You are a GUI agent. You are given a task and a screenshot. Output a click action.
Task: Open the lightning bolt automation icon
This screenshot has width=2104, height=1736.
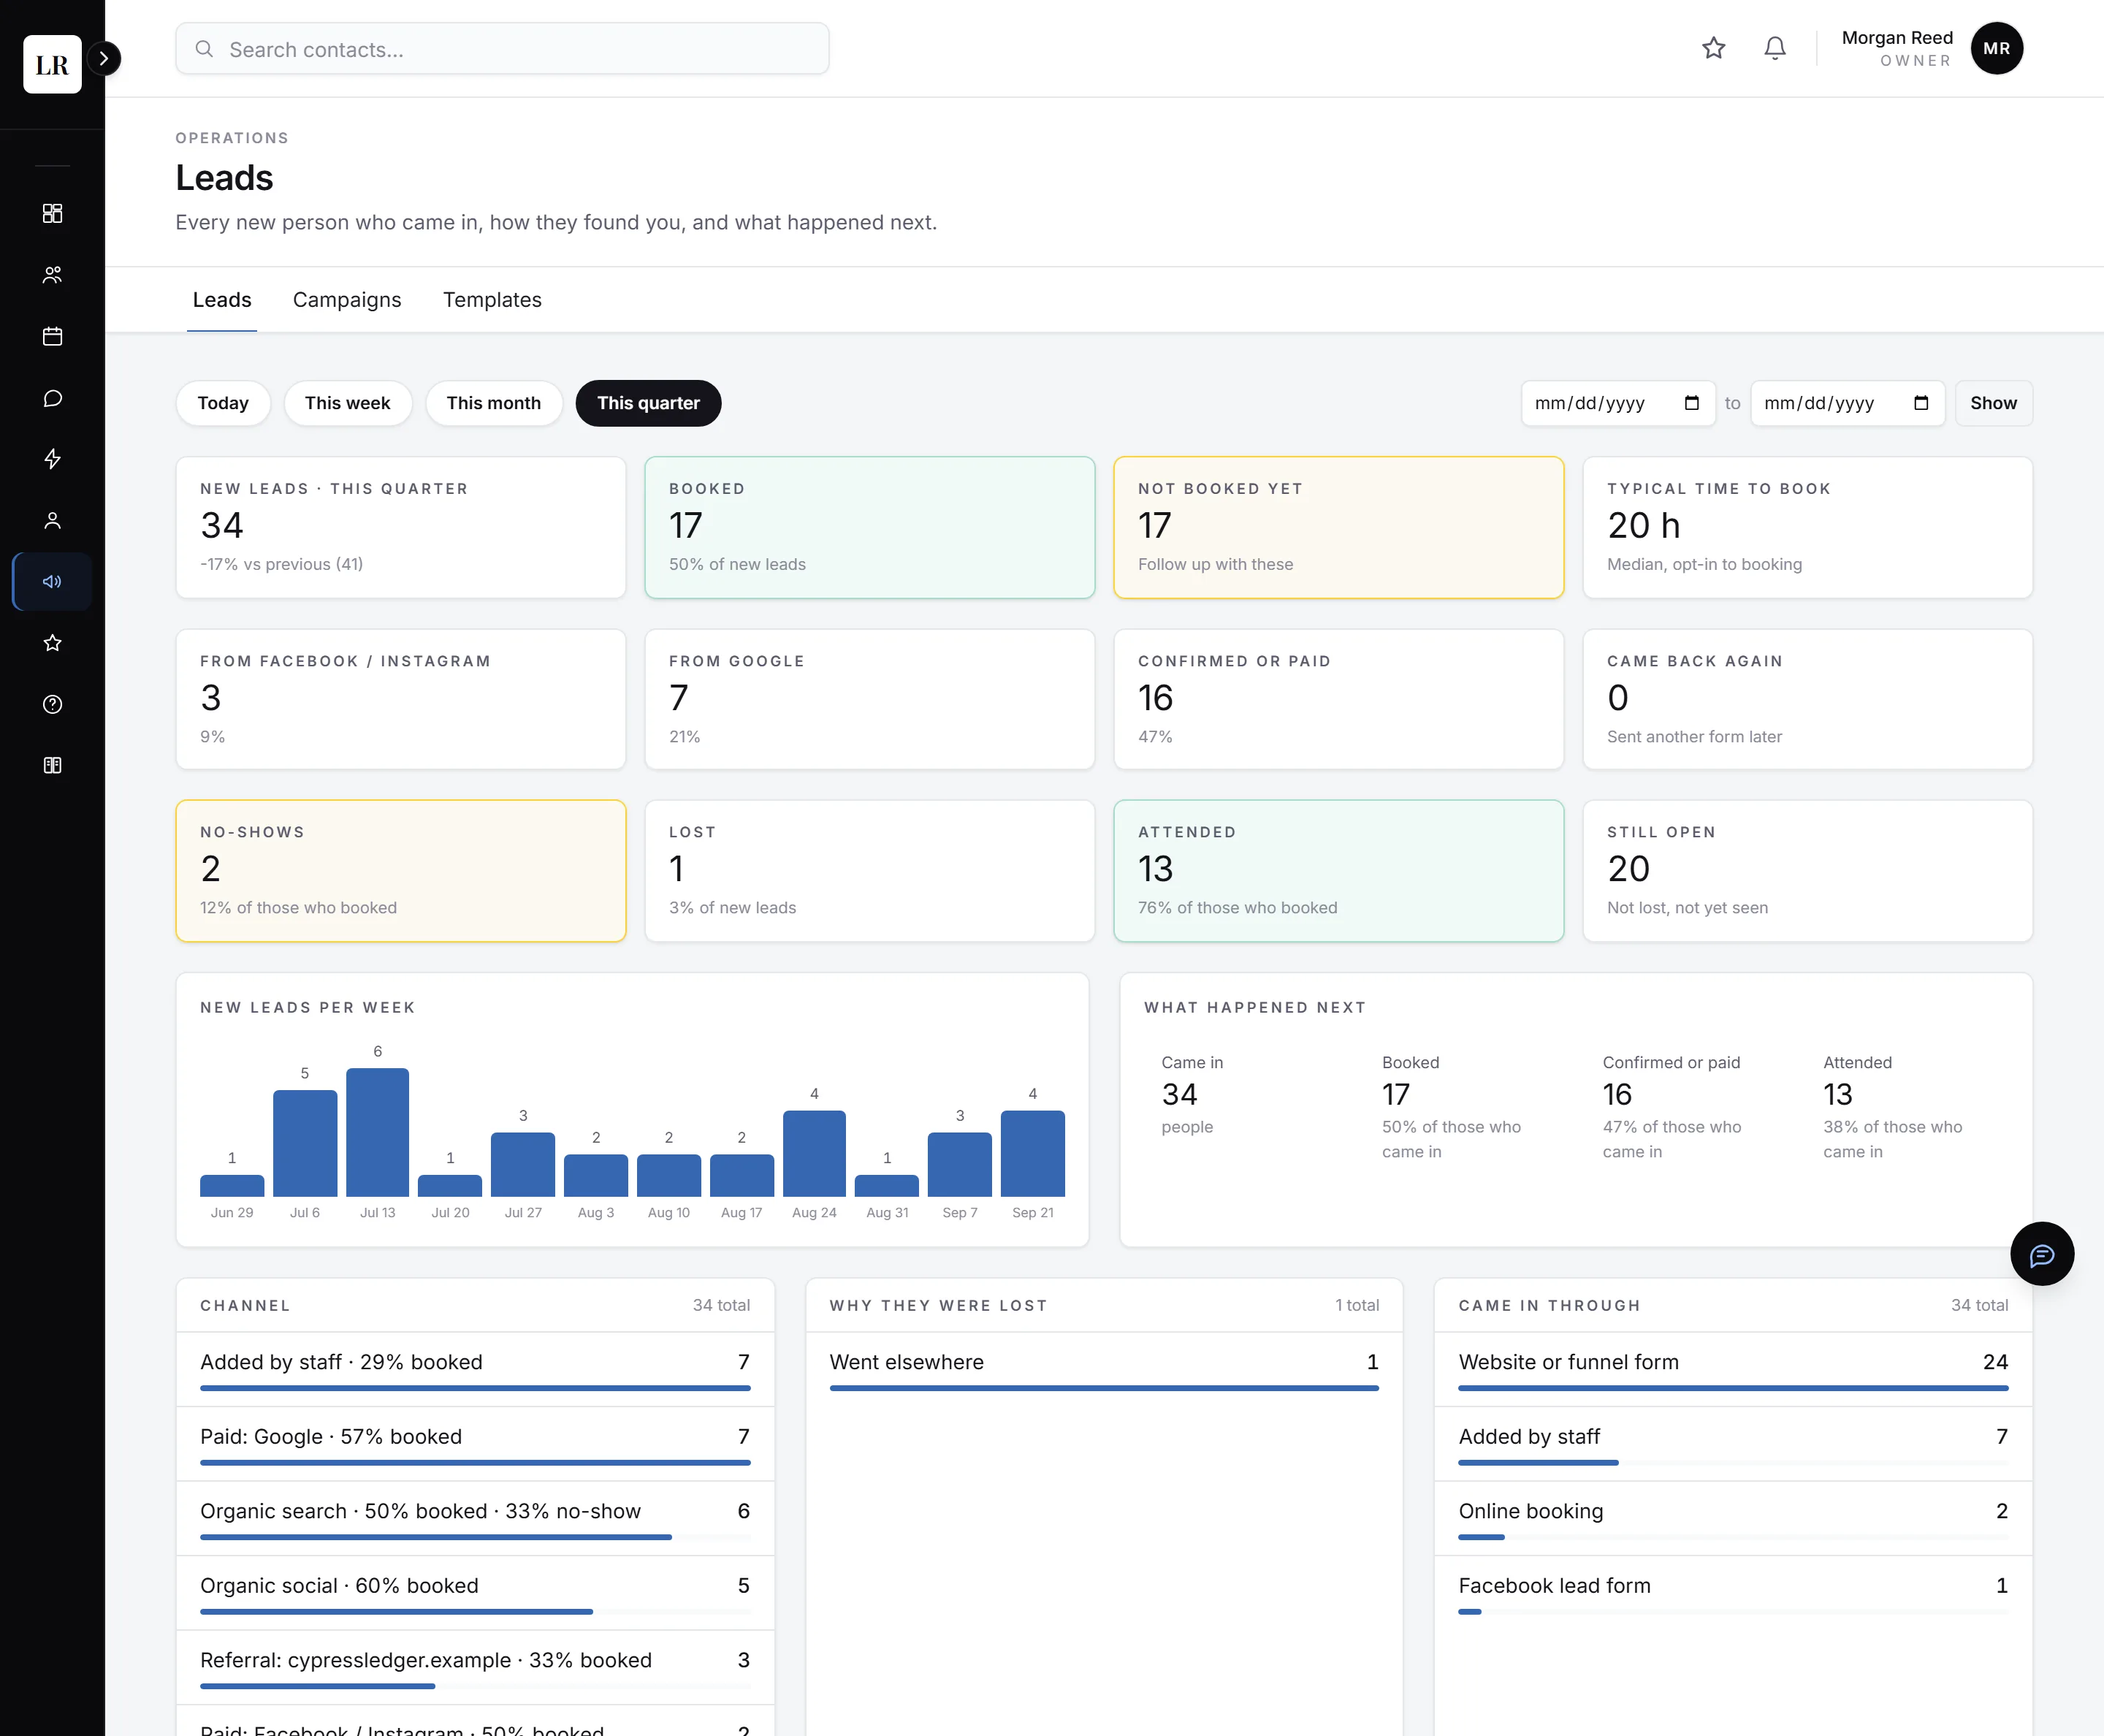(x=52, y=459)
